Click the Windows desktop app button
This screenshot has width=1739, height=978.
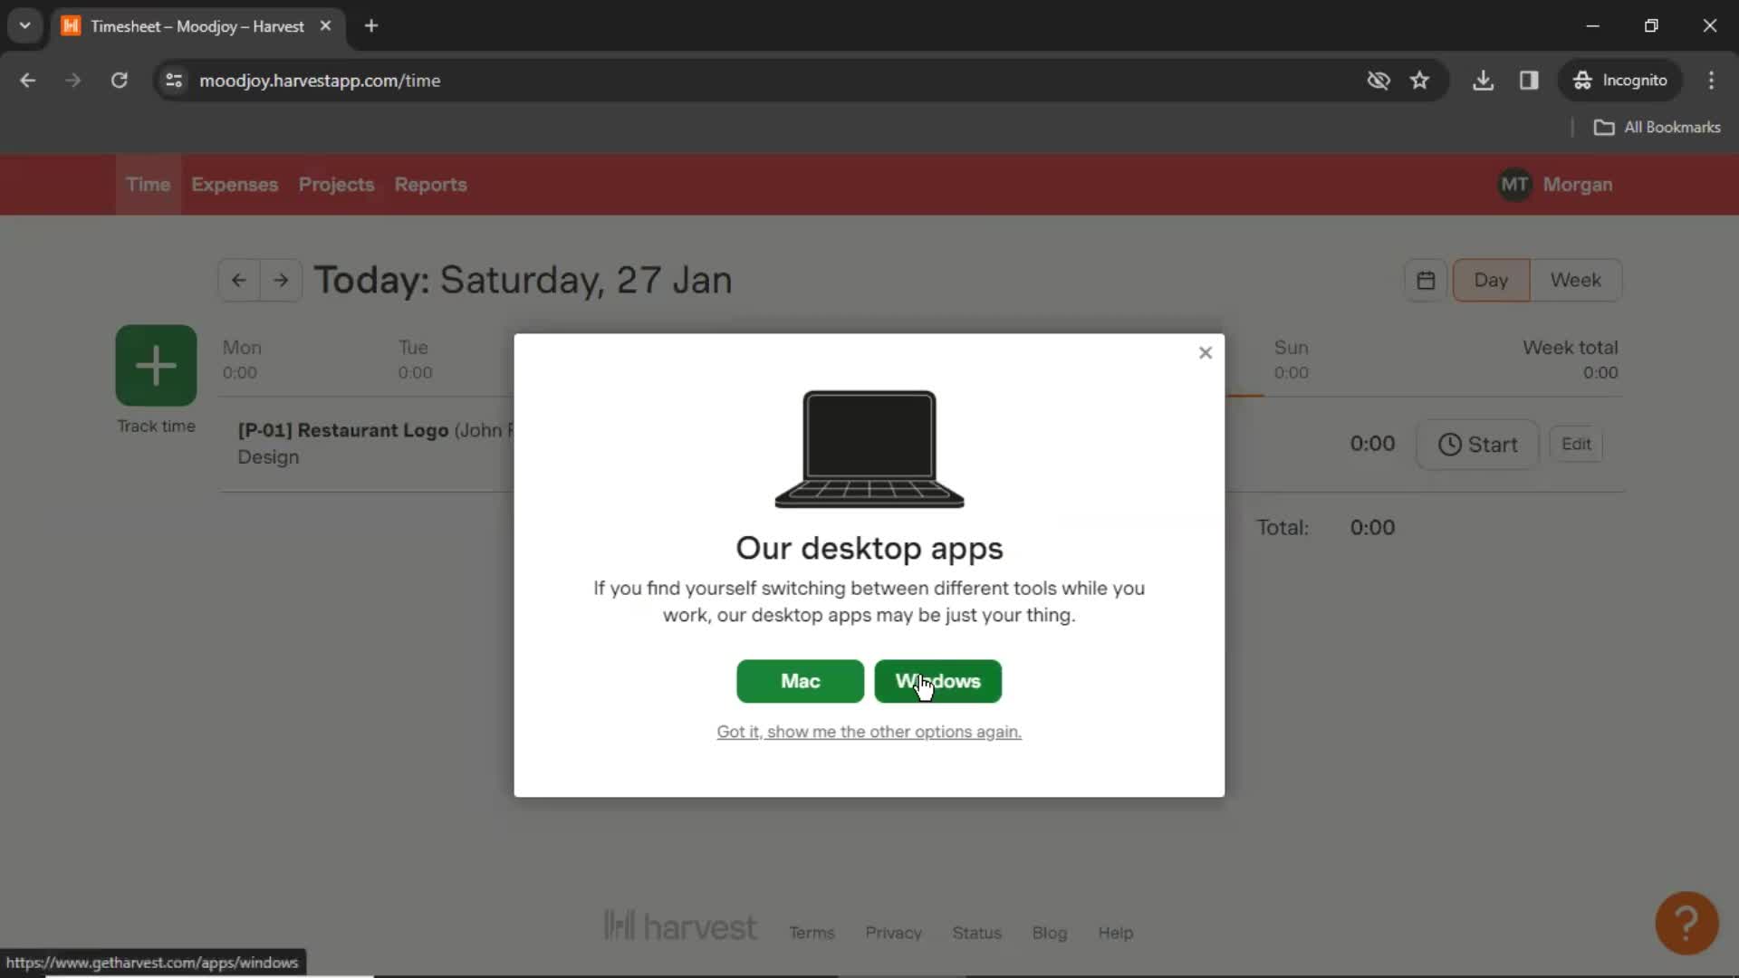tap(937, 681)
